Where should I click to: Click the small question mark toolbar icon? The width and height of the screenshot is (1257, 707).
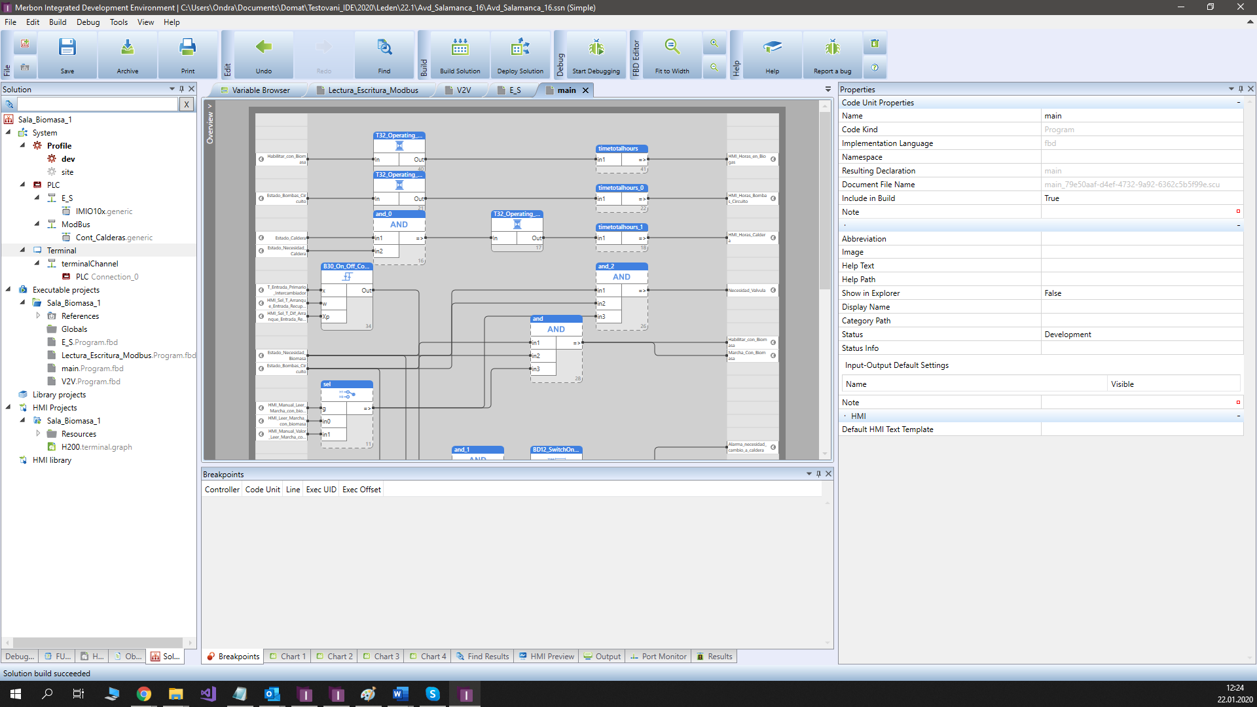click(875, 67)
